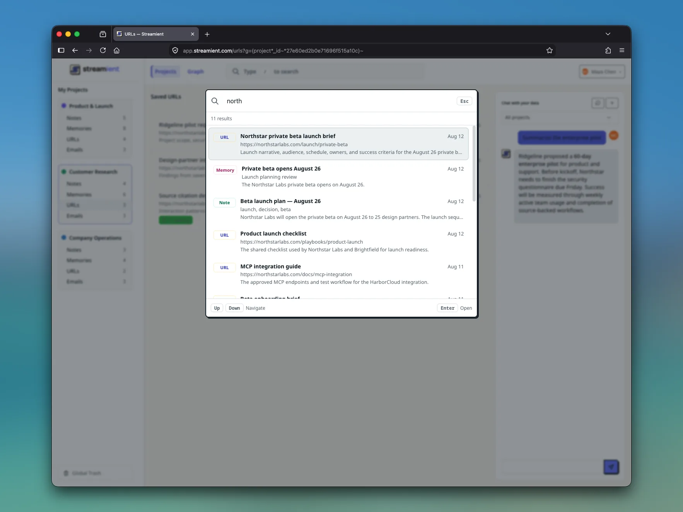Screen dimensions: 683x512
Task: Click the https://northstarlabs.com/launch/private-beta URL text
Action: pos(294,144)
